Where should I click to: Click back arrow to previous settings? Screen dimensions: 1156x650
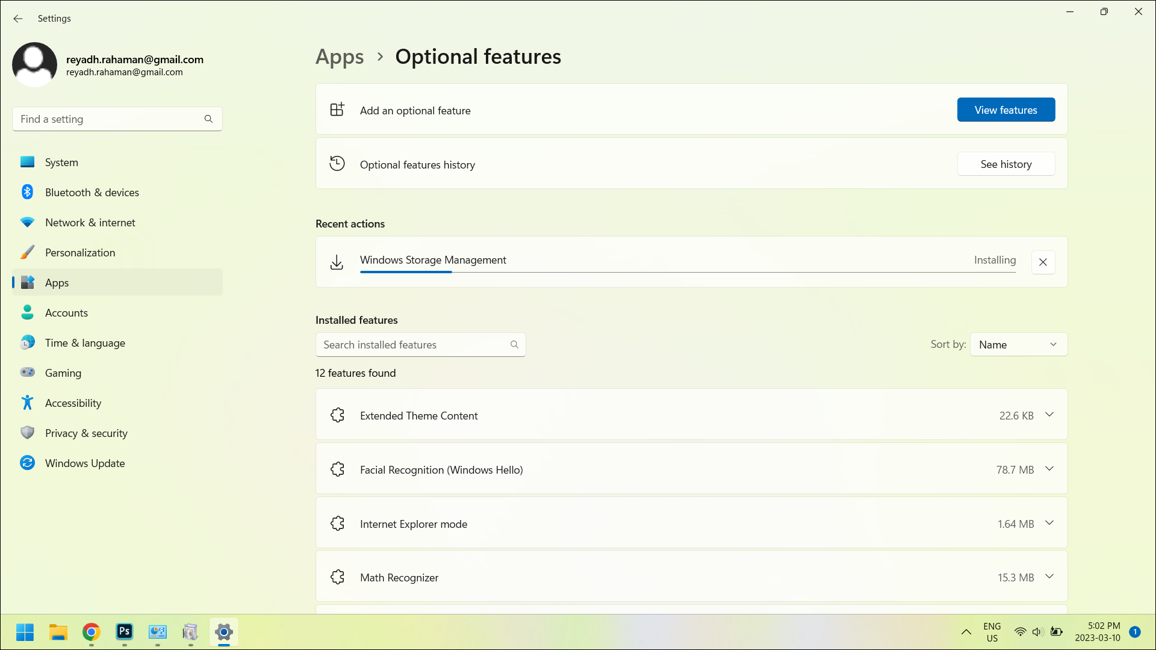point(18,17)
